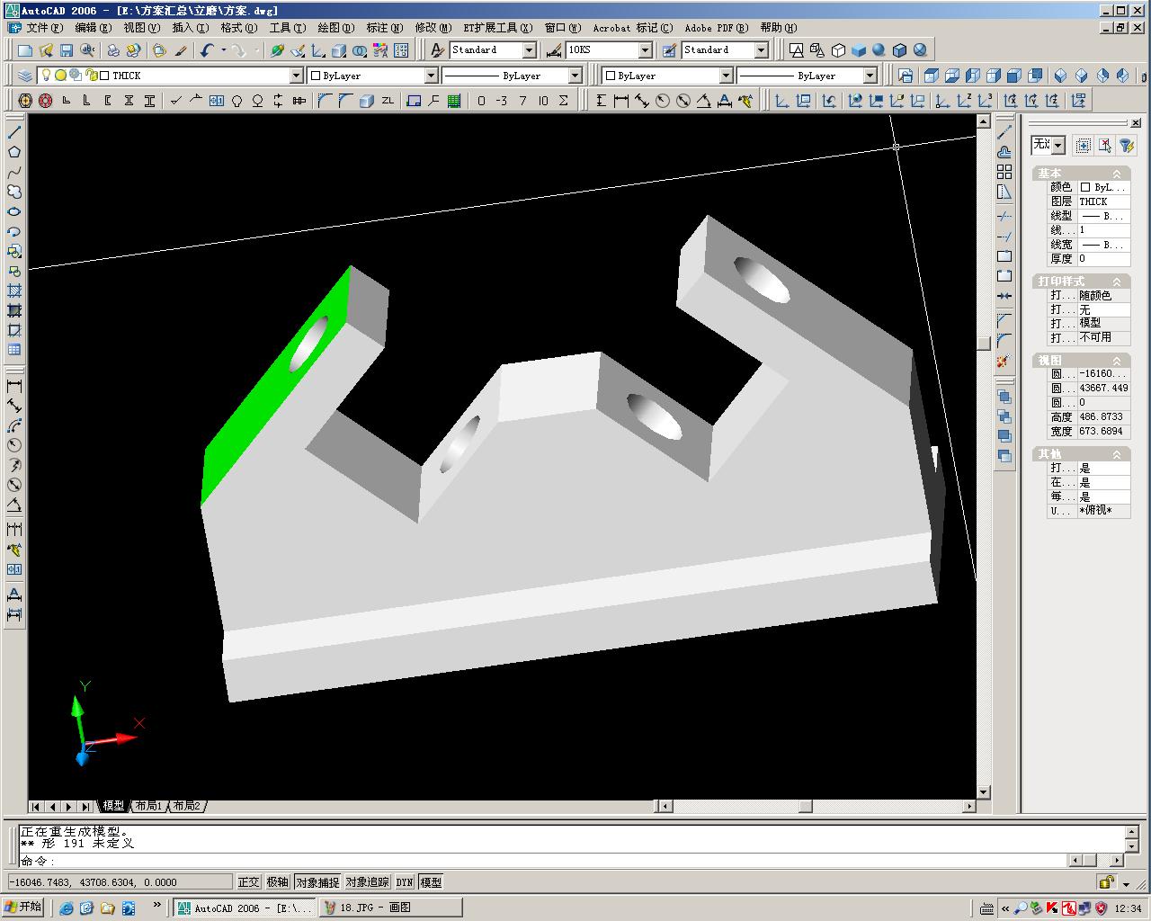Collapse the 视图 properties section
The image size is (1151, 921).
point(1117,360)
